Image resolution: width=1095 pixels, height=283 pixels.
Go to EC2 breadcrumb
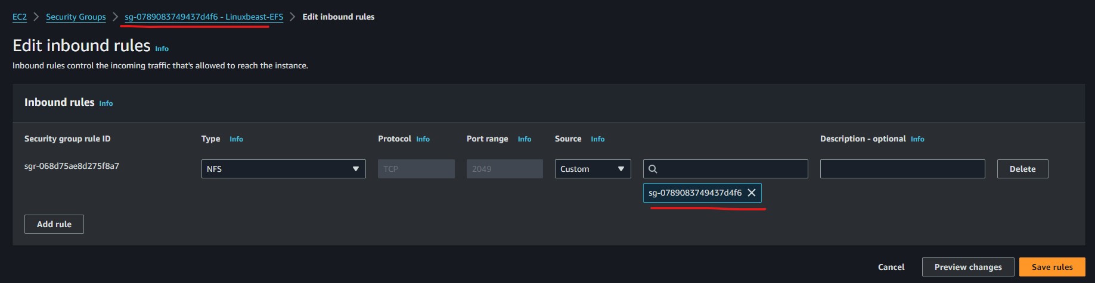coord(20,17)
